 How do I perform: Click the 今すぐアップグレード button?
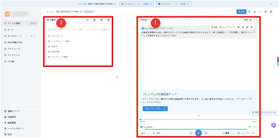(x=155, y=108)
